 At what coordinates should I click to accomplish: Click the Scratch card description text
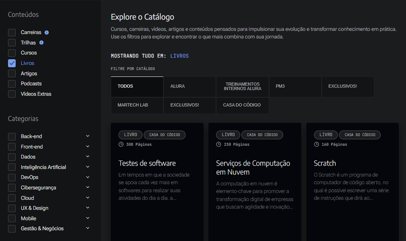click(351, 187)
